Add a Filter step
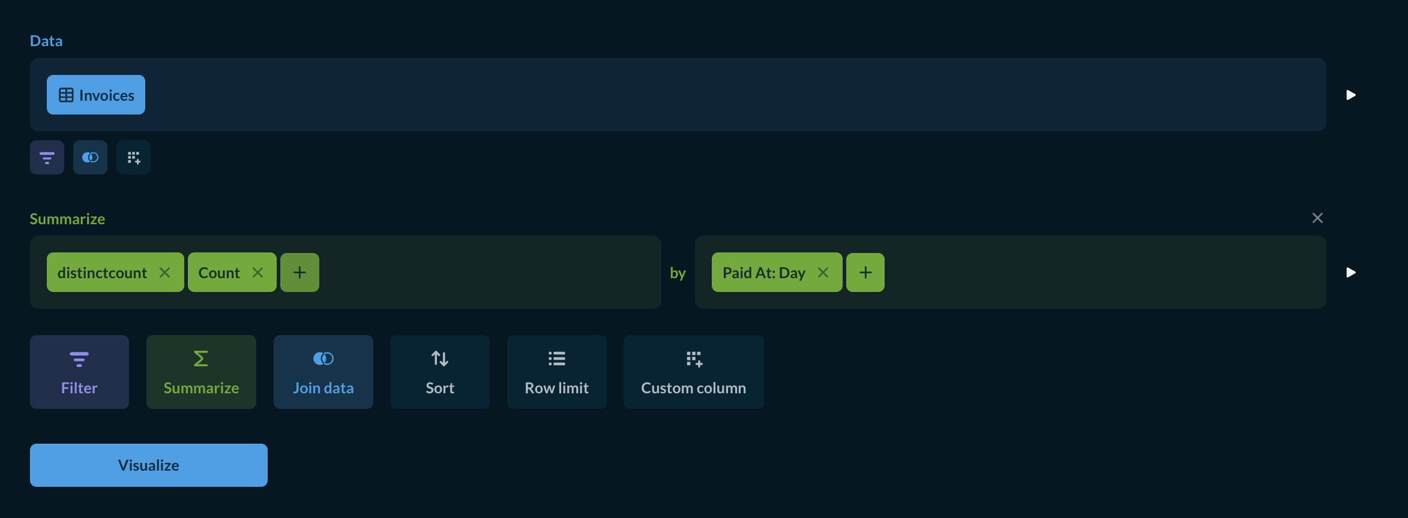This screenshot has height=518, width=1408. coord(79,372)
